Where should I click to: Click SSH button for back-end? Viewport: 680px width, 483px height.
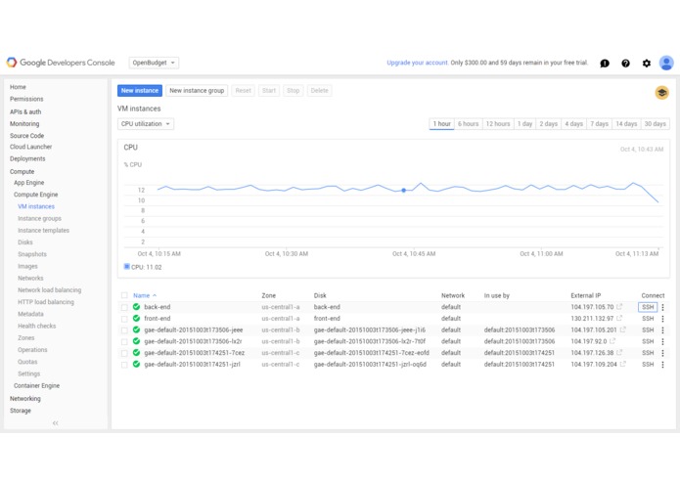[648, 307]
